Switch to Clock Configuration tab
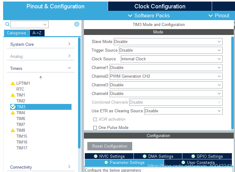 coord(160,6)
